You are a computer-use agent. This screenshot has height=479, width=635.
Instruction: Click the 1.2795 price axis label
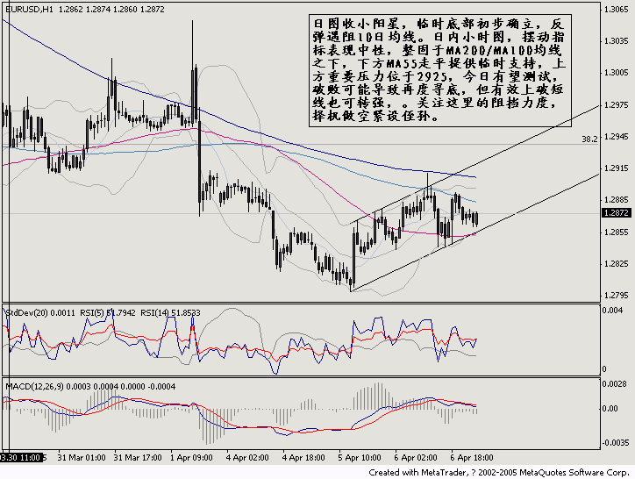pyautogui.click(x=616, y=296)
